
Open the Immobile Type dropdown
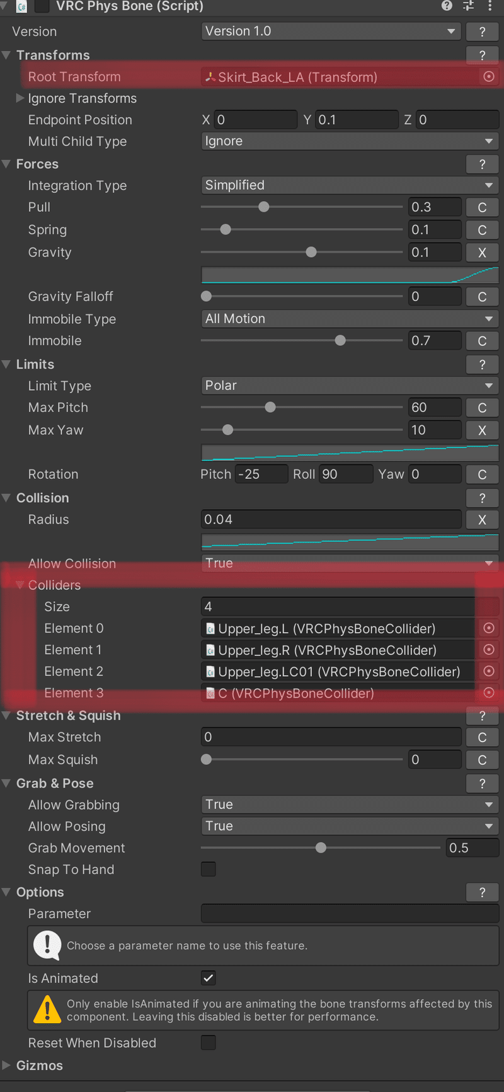(350, 319)
